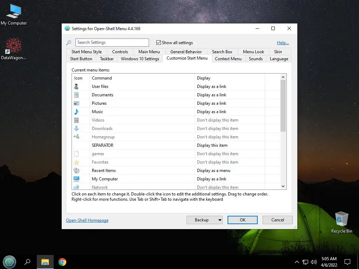
Task: Click the Favorites star icon
Action: coord(76,162)
